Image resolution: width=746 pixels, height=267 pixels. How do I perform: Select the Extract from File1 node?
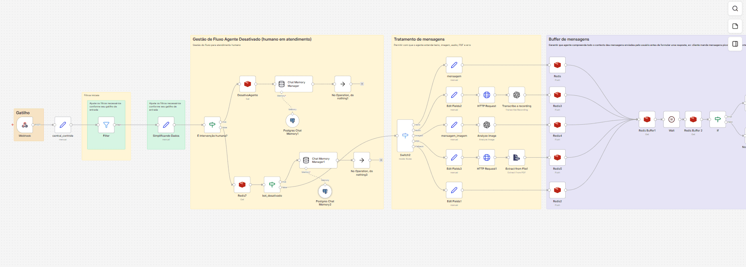pos(517,158)
